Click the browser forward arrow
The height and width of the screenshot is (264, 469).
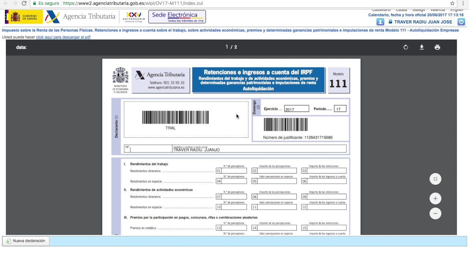pyautogui.click(x=14, y=3)
